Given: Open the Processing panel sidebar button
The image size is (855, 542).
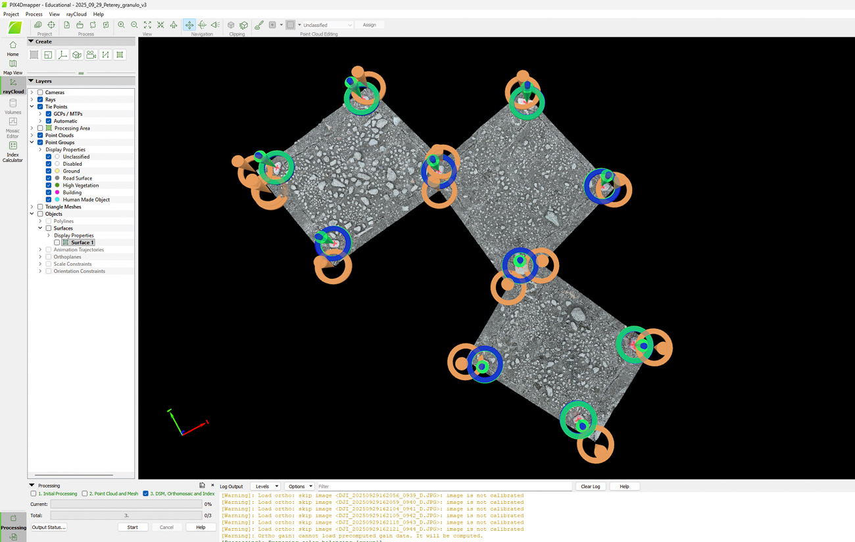Looking at the screenshot, I should click(x=13, y=522).
